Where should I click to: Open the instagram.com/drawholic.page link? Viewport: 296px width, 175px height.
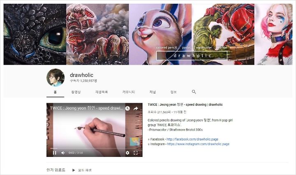click(198, 144)
